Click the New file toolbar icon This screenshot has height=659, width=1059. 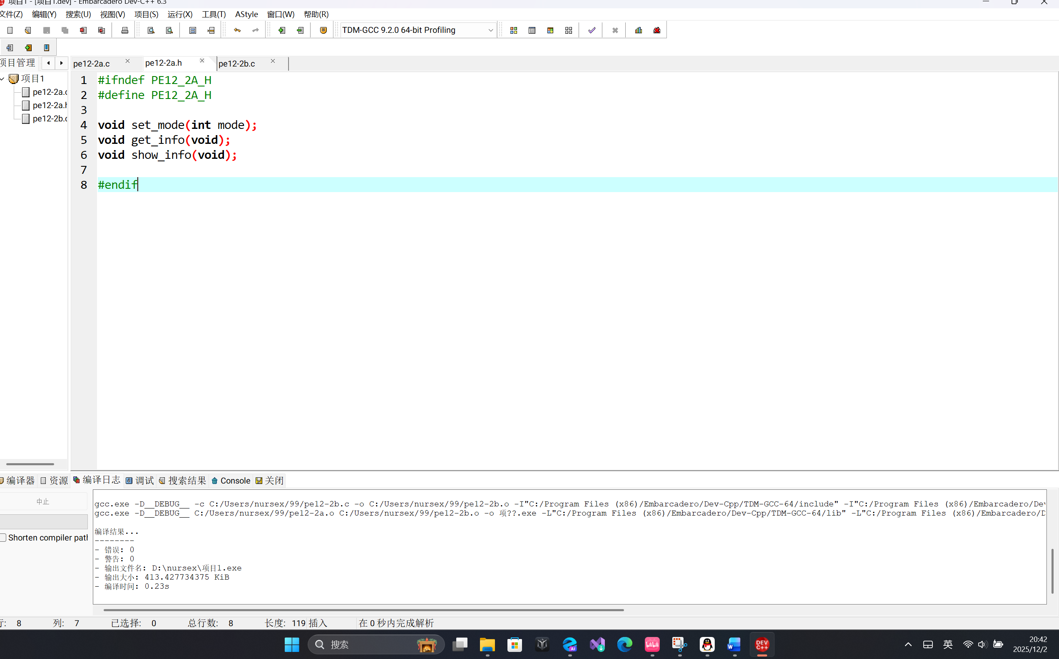point(10,30)
